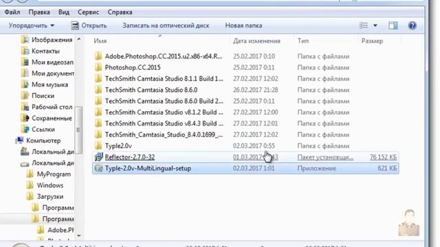This screenshot has height=247, width=440.
Task: Sort by the Имя column header
Action: pyautogui.click(x=100, y=41)
